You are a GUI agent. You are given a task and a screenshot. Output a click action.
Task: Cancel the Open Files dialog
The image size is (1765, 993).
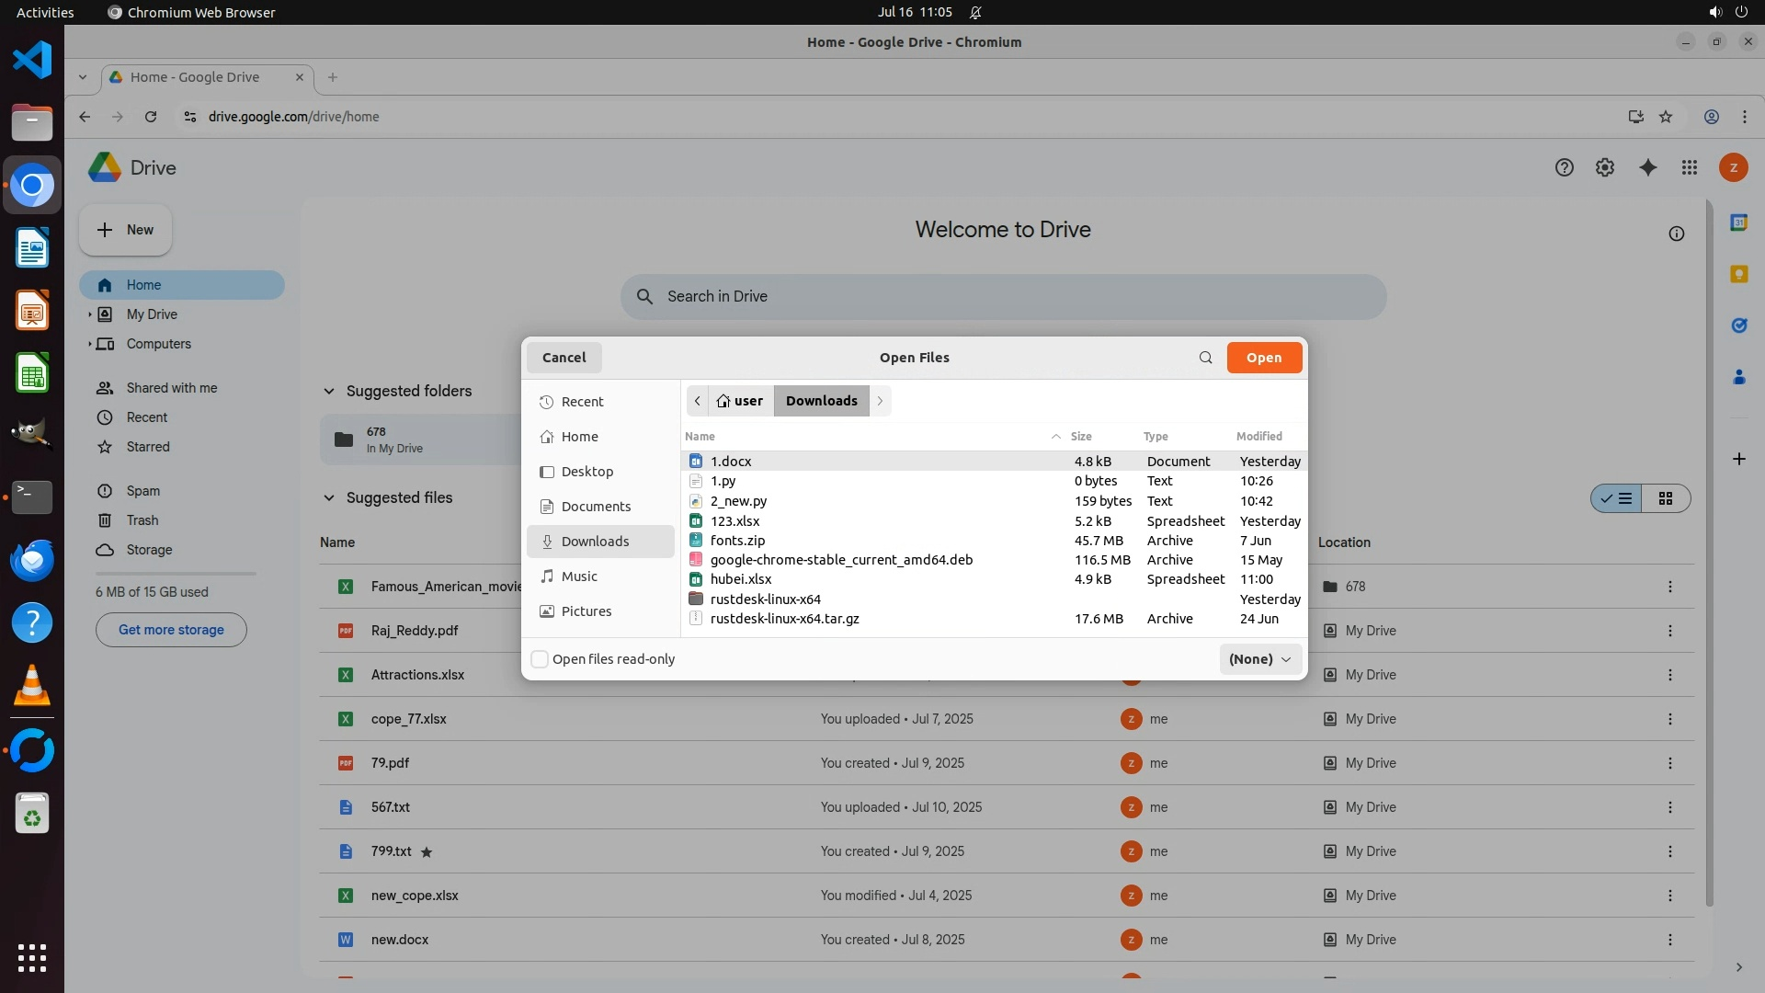pos(564,358)
